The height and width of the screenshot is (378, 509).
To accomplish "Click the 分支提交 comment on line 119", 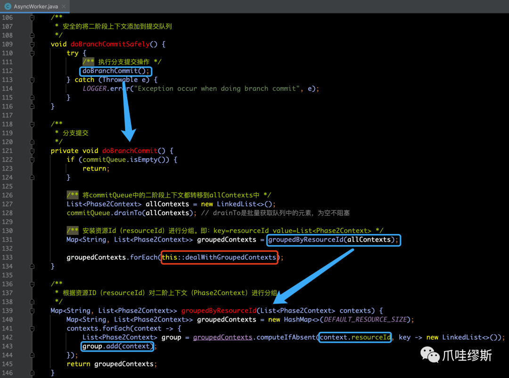I will click(75, 133).
